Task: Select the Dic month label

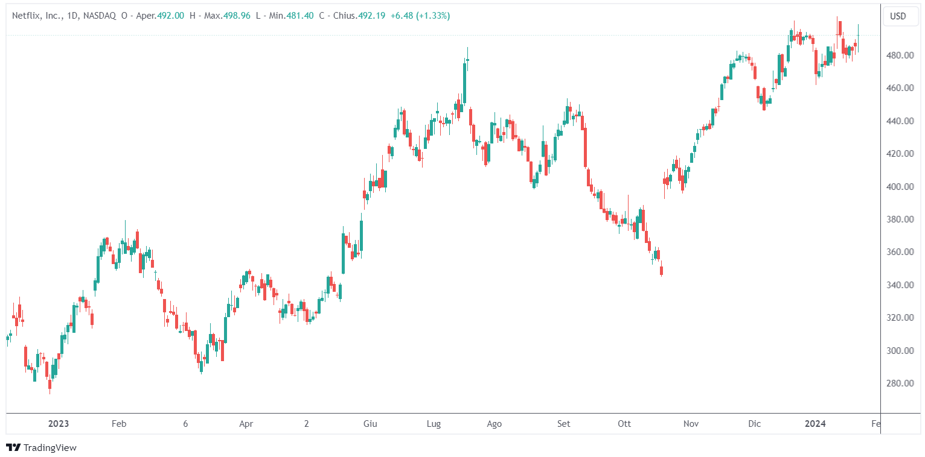Action: click(754, 424)
